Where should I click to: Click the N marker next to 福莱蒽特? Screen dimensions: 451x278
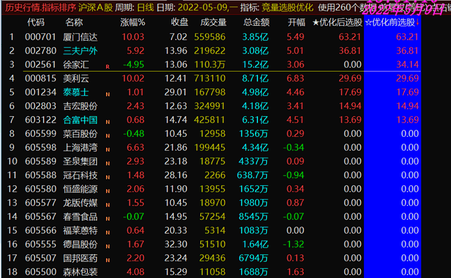tap(108, 232)
